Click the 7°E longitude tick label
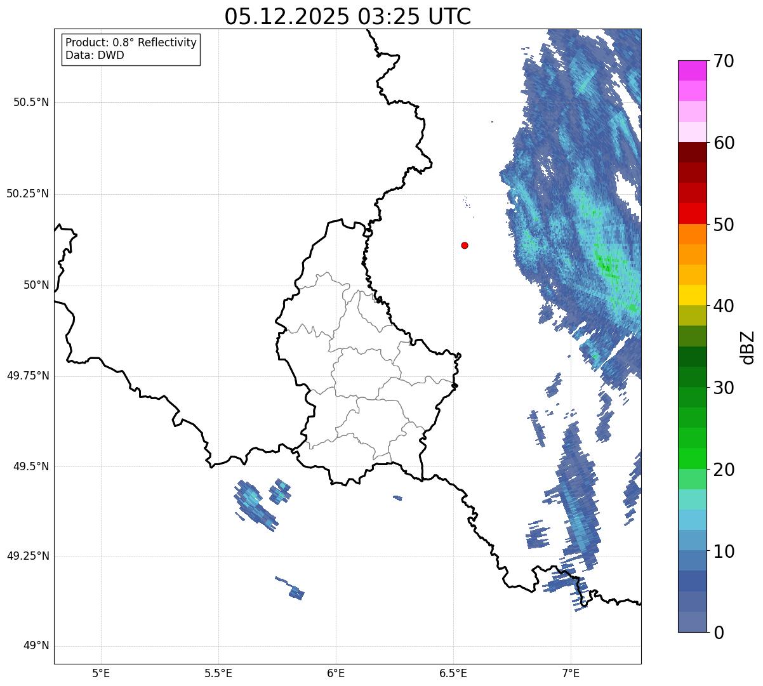The height and width of the screenshot is (686, 763). tap(571, 673)
